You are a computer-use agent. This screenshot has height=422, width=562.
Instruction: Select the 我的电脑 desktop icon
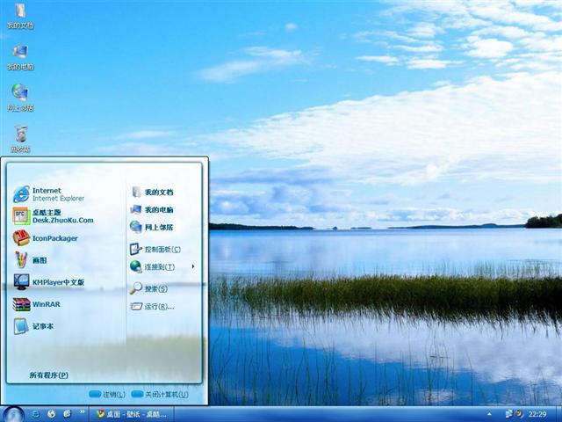click(x=20, y=57)
